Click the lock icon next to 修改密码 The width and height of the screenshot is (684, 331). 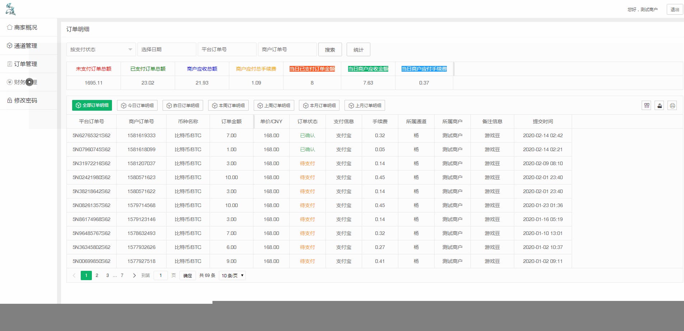[9, 100]
